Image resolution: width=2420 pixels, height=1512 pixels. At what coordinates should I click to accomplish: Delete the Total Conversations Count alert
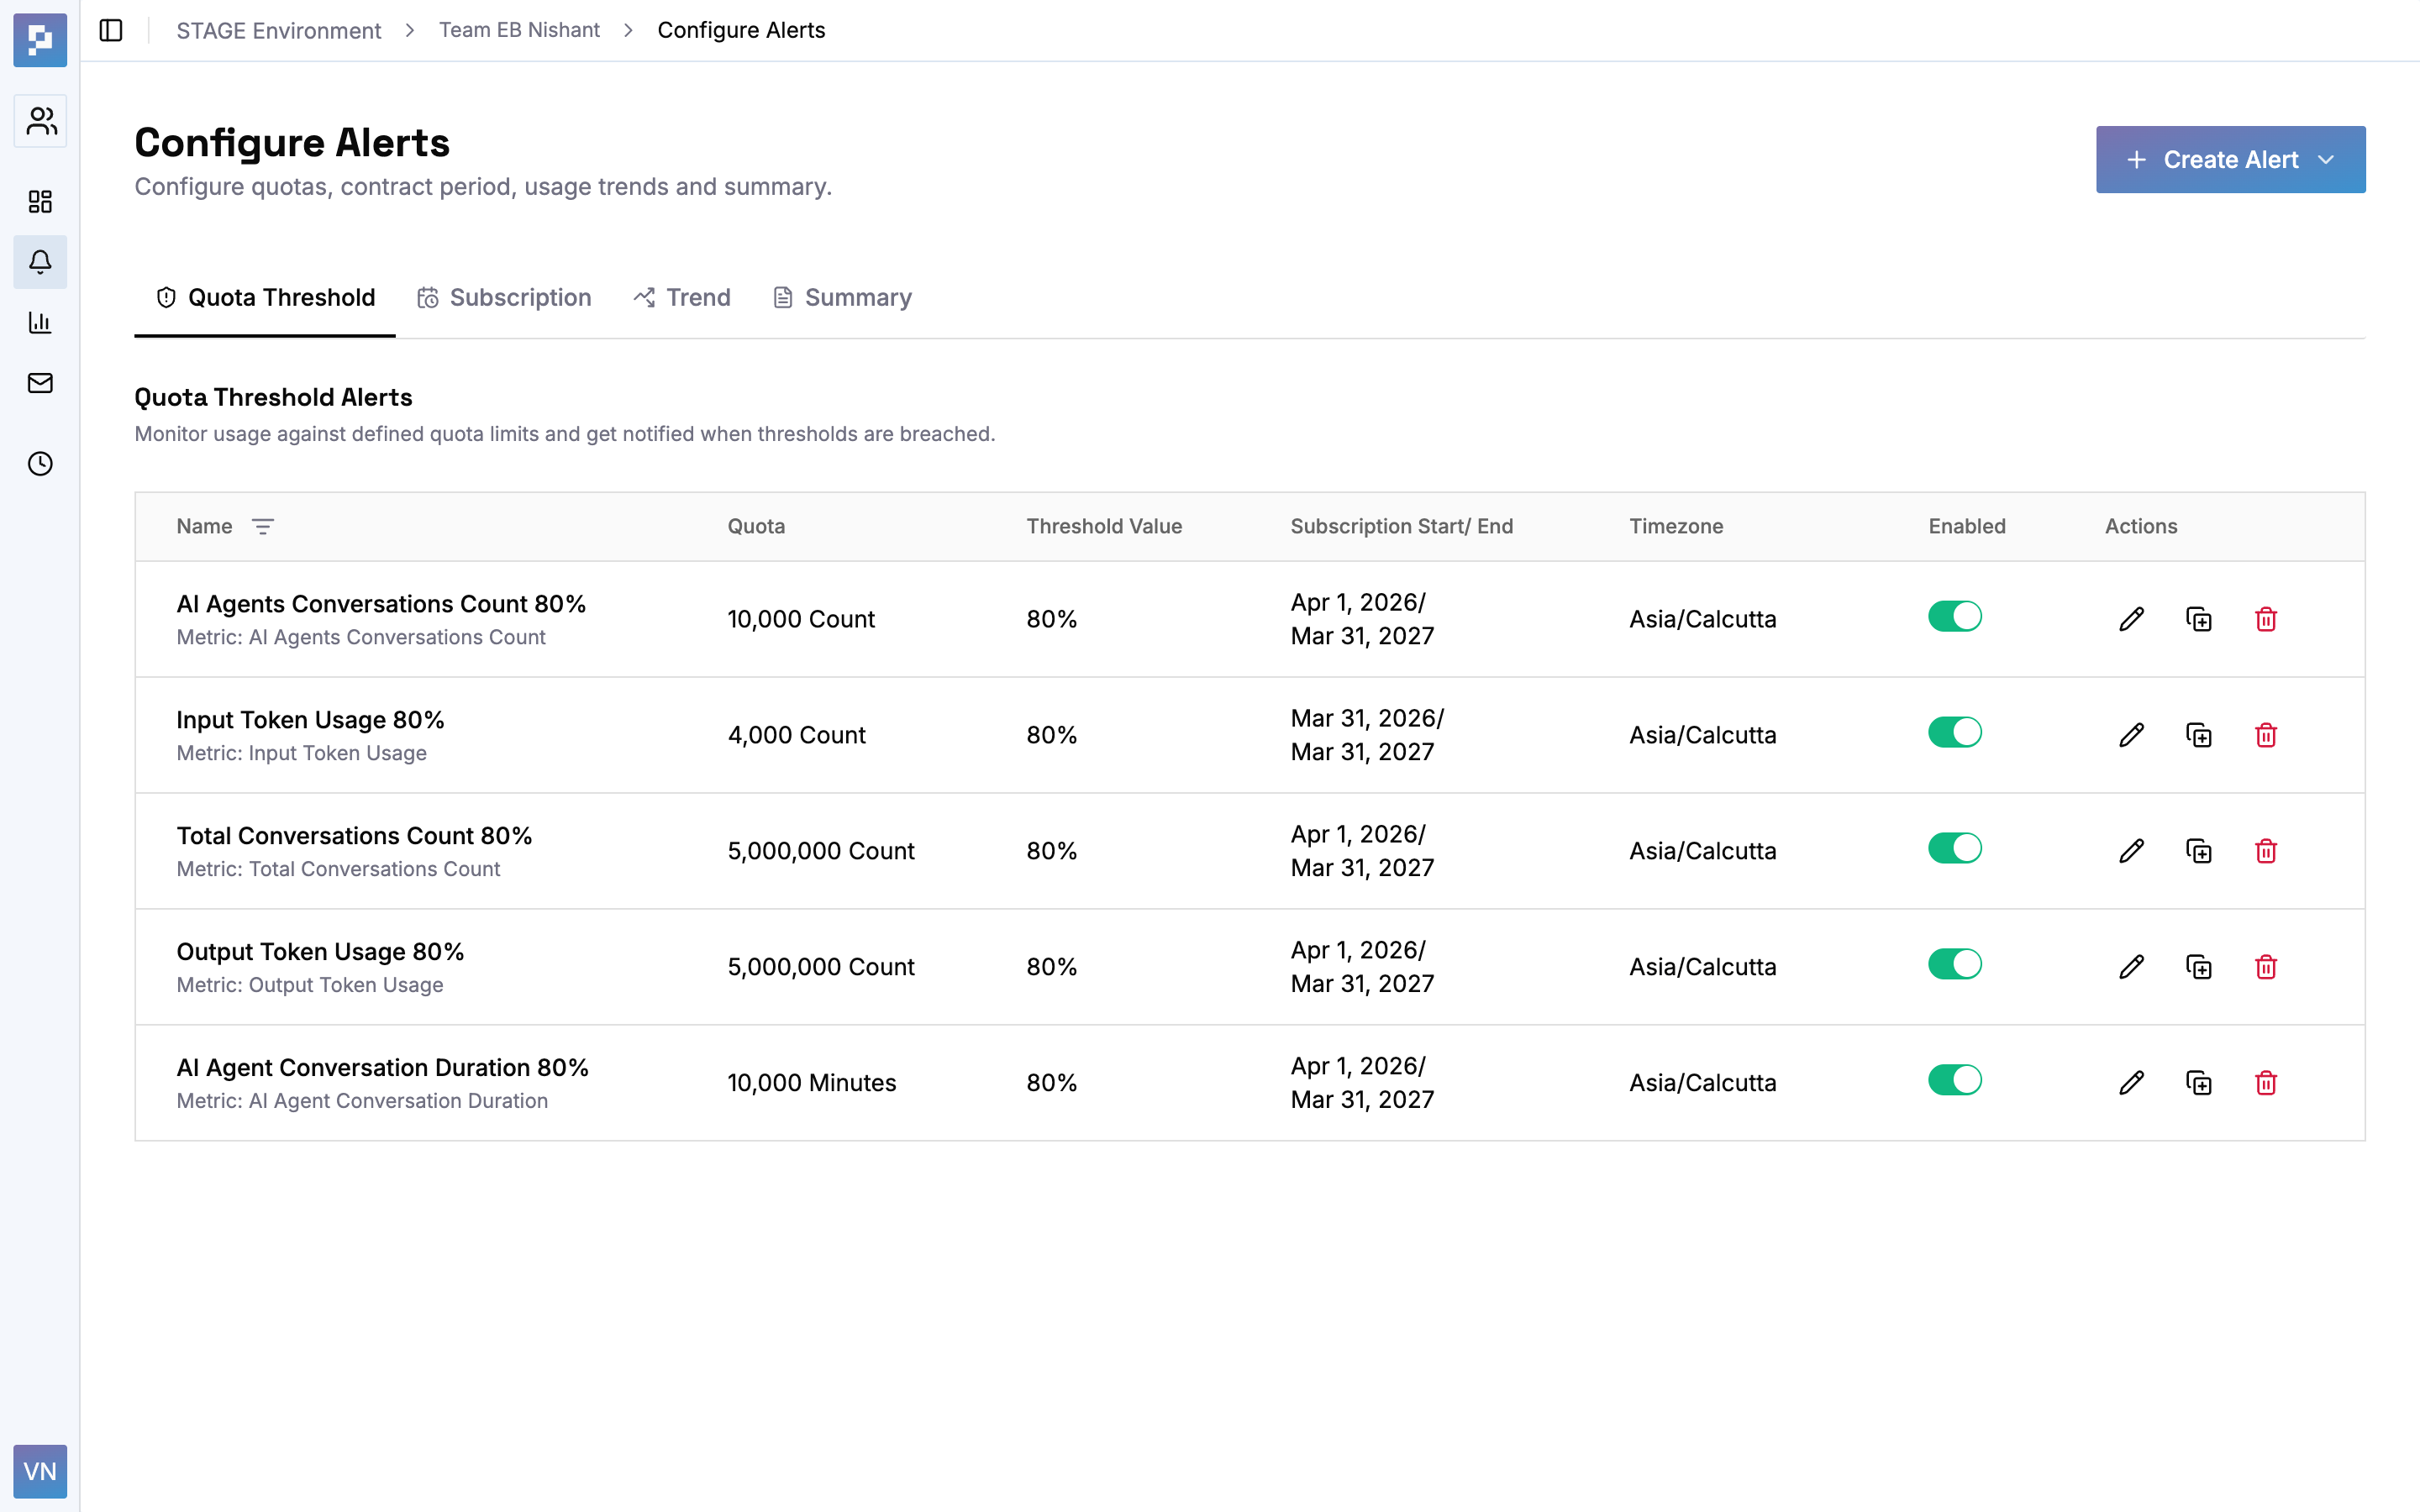tap(2266, 851)
